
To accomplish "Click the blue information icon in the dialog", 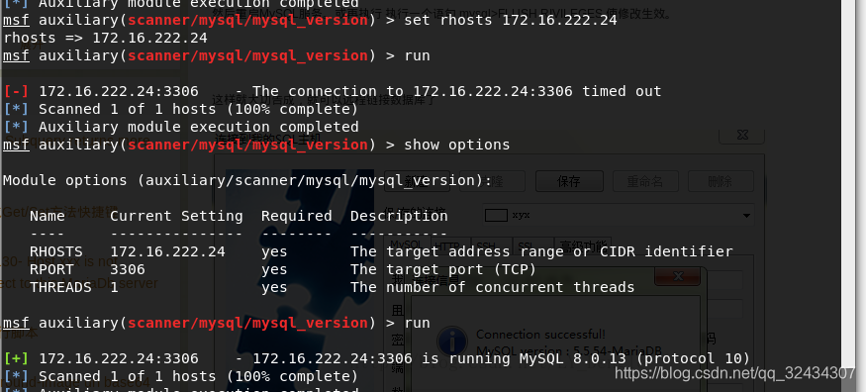I will (452, 342).
